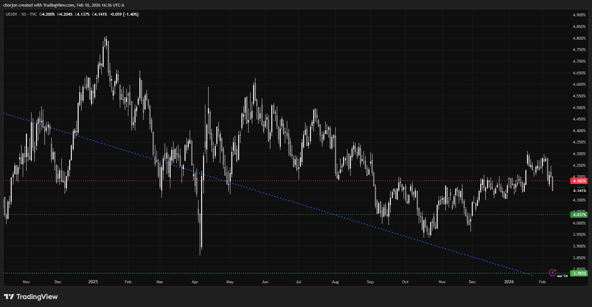
Task: Click the TradingView logo at bottom left
Action: click(x=31, y=297)
